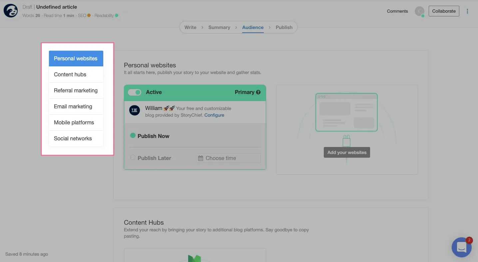Click the orange SEO indicator dot
The height and width of the screenshot is (262, 478).
coord(89,15)
